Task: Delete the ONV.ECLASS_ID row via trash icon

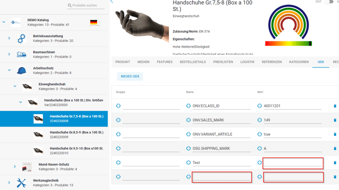Action: coord(335,106)
